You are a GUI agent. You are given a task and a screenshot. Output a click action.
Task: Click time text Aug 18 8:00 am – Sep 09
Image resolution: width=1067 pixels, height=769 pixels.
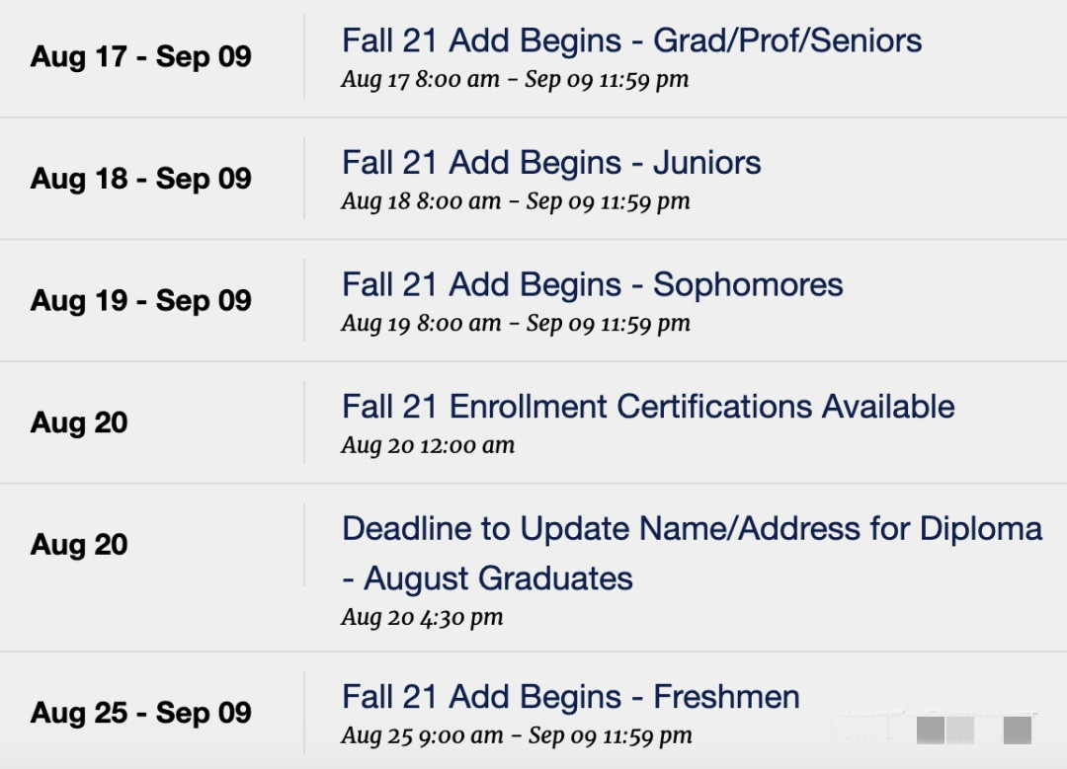(x=515, y=201)
